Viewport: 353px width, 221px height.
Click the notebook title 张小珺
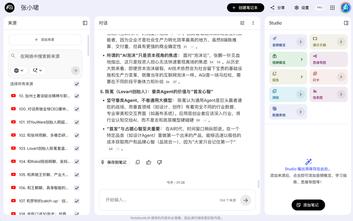click(x=30, y=8)
